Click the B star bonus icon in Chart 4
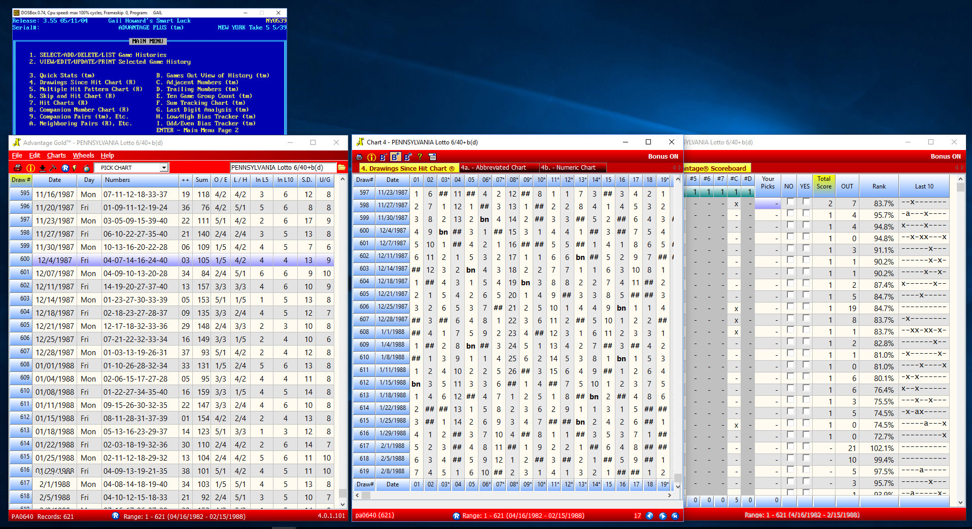Image resolution: width=972 pixels, height=529 pixels. click(408, 157)
